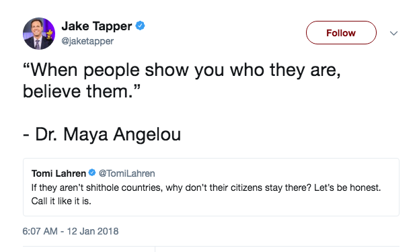
Task: Click the 6:07 AM - 12 Jan 2018 timestamp
Action: (71, 231)
